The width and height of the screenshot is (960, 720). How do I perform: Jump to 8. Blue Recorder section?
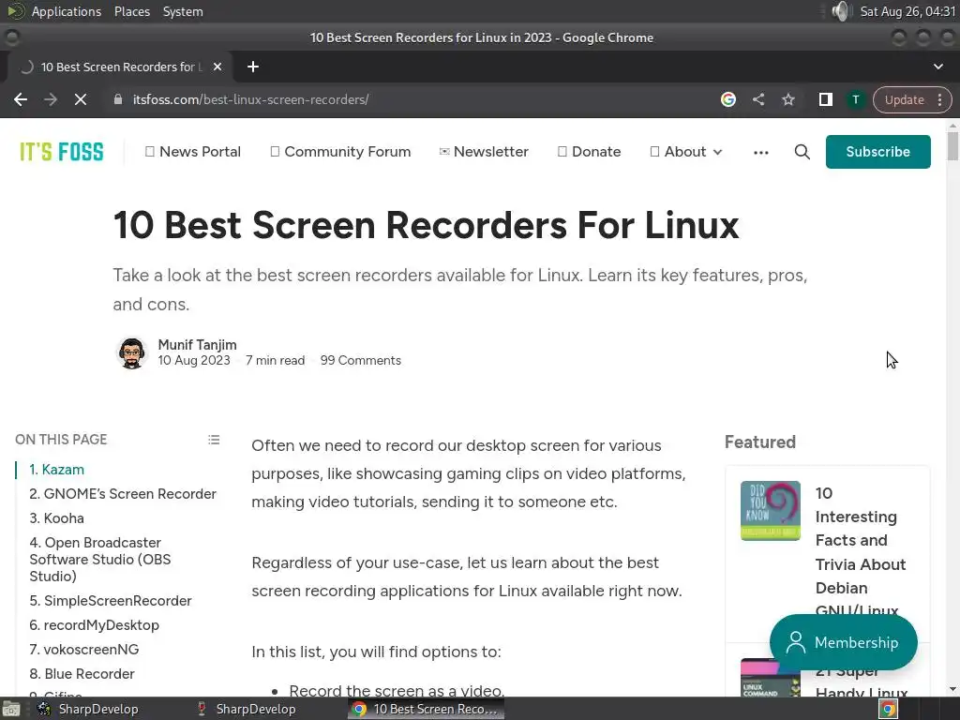(82, 674)
